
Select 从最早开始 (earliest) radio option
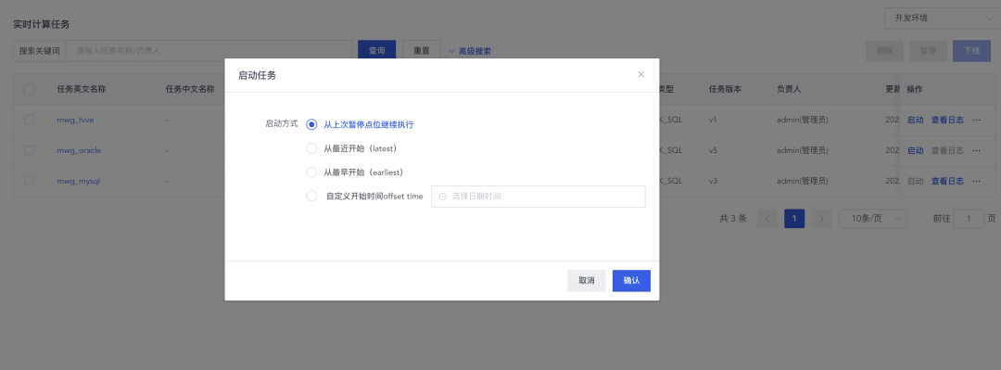click(311, 172)
